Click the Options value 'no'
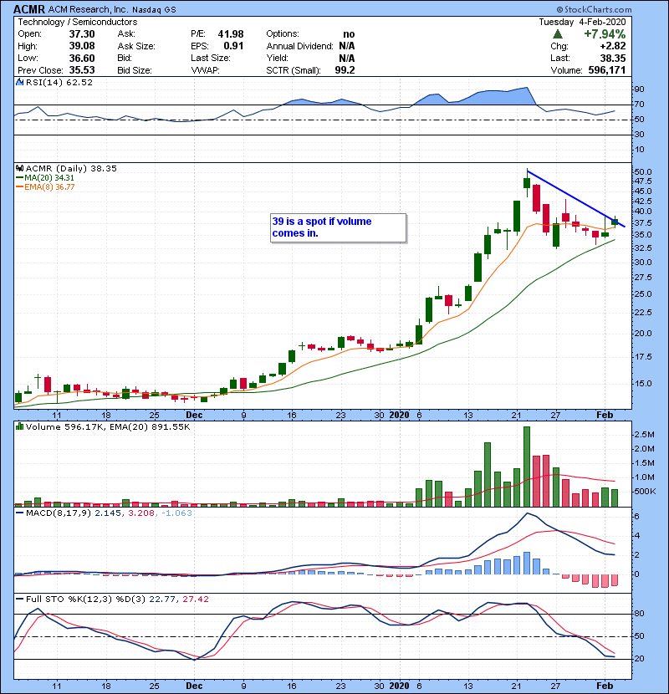 (349, 34)
